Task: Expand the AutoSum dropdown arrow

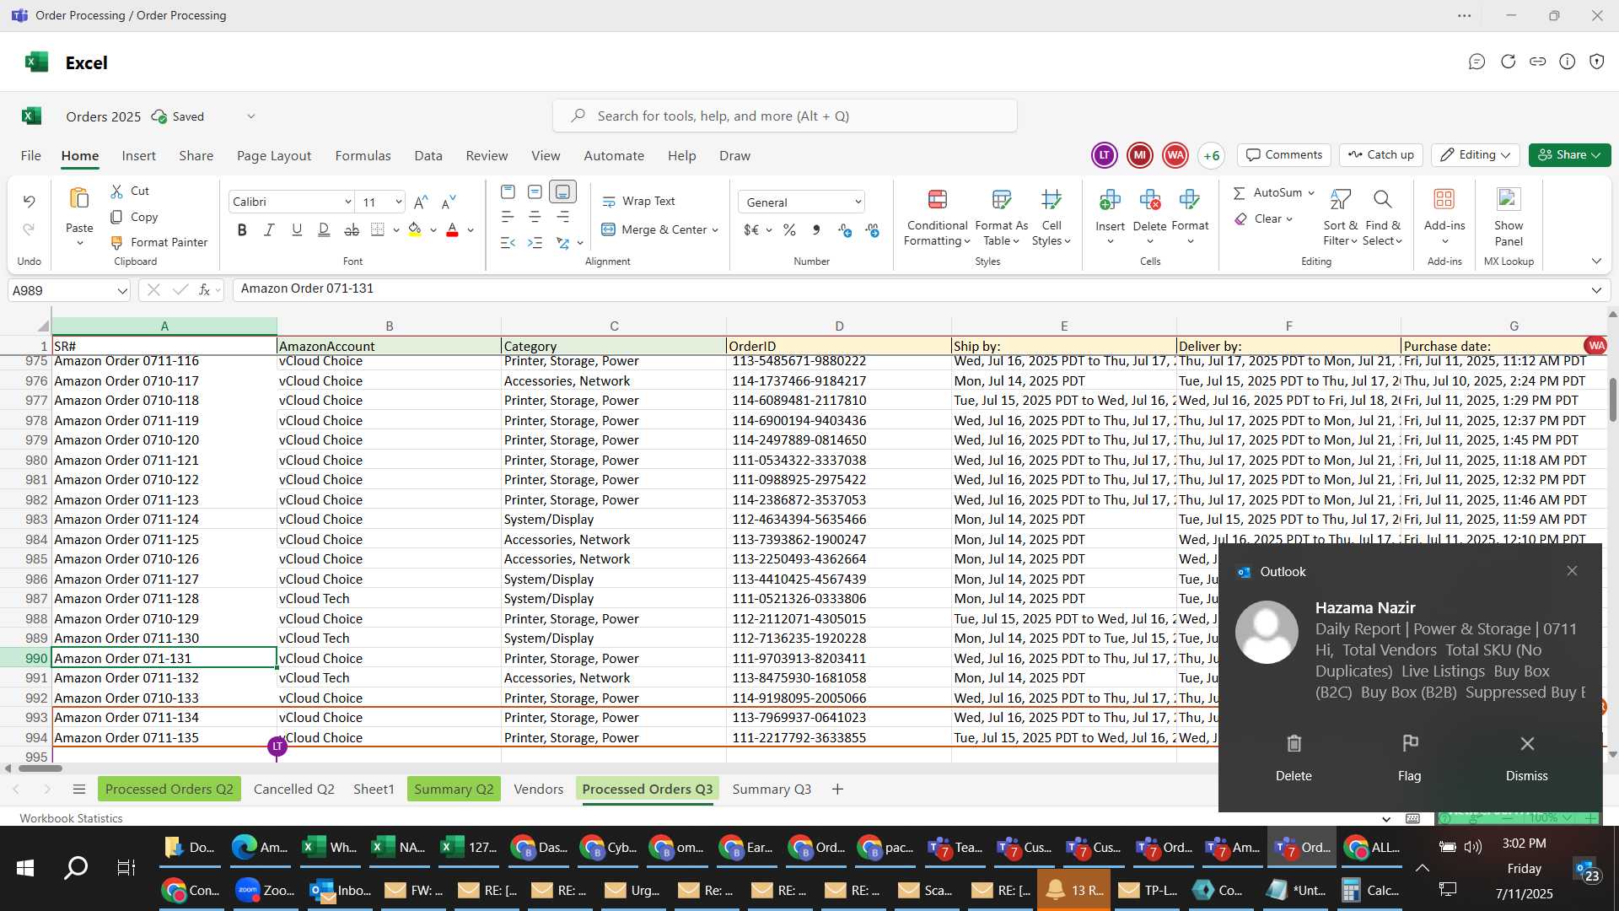Action: pos(1311,193)
